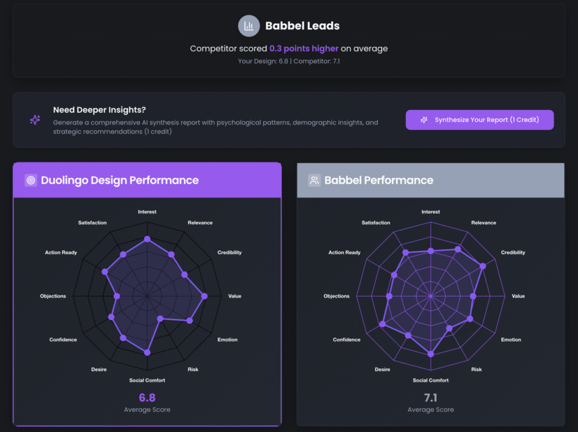Select the Babbel Performance header bar

click(430, 180)
